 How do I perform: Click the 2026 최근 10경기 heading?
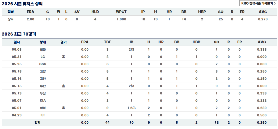(x=19, y=34)
